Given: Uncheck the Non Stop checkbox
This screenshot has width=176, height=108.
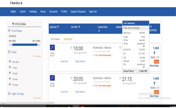Looking at the screenshot, I should [10, 61].
